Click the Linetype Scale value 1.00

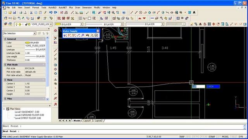tap(27, 53)
